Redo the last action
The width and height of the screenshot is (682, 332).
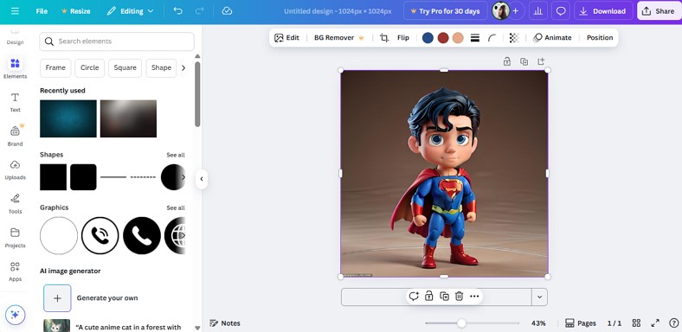pos(199,11)
